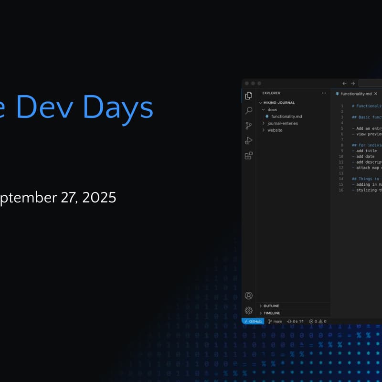Expand the TIMELINE section
382x382 pixels.
pyautogui.click(x=271, y=313)
